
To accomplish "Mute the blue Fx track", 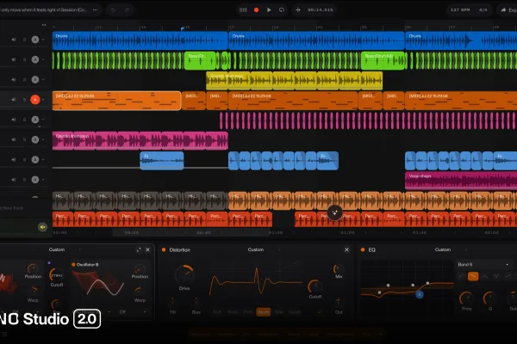I will tap(14, 160).
